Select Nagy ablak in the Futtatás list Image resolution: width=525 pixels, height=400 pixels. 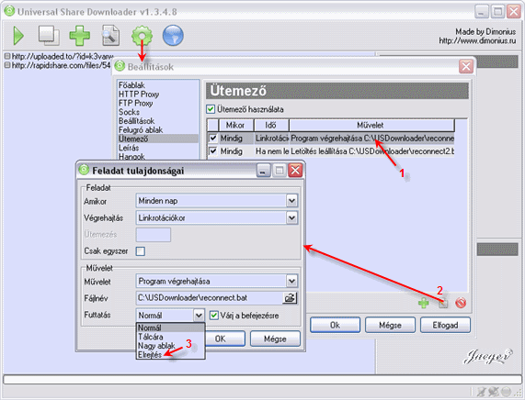coord(170,346)
